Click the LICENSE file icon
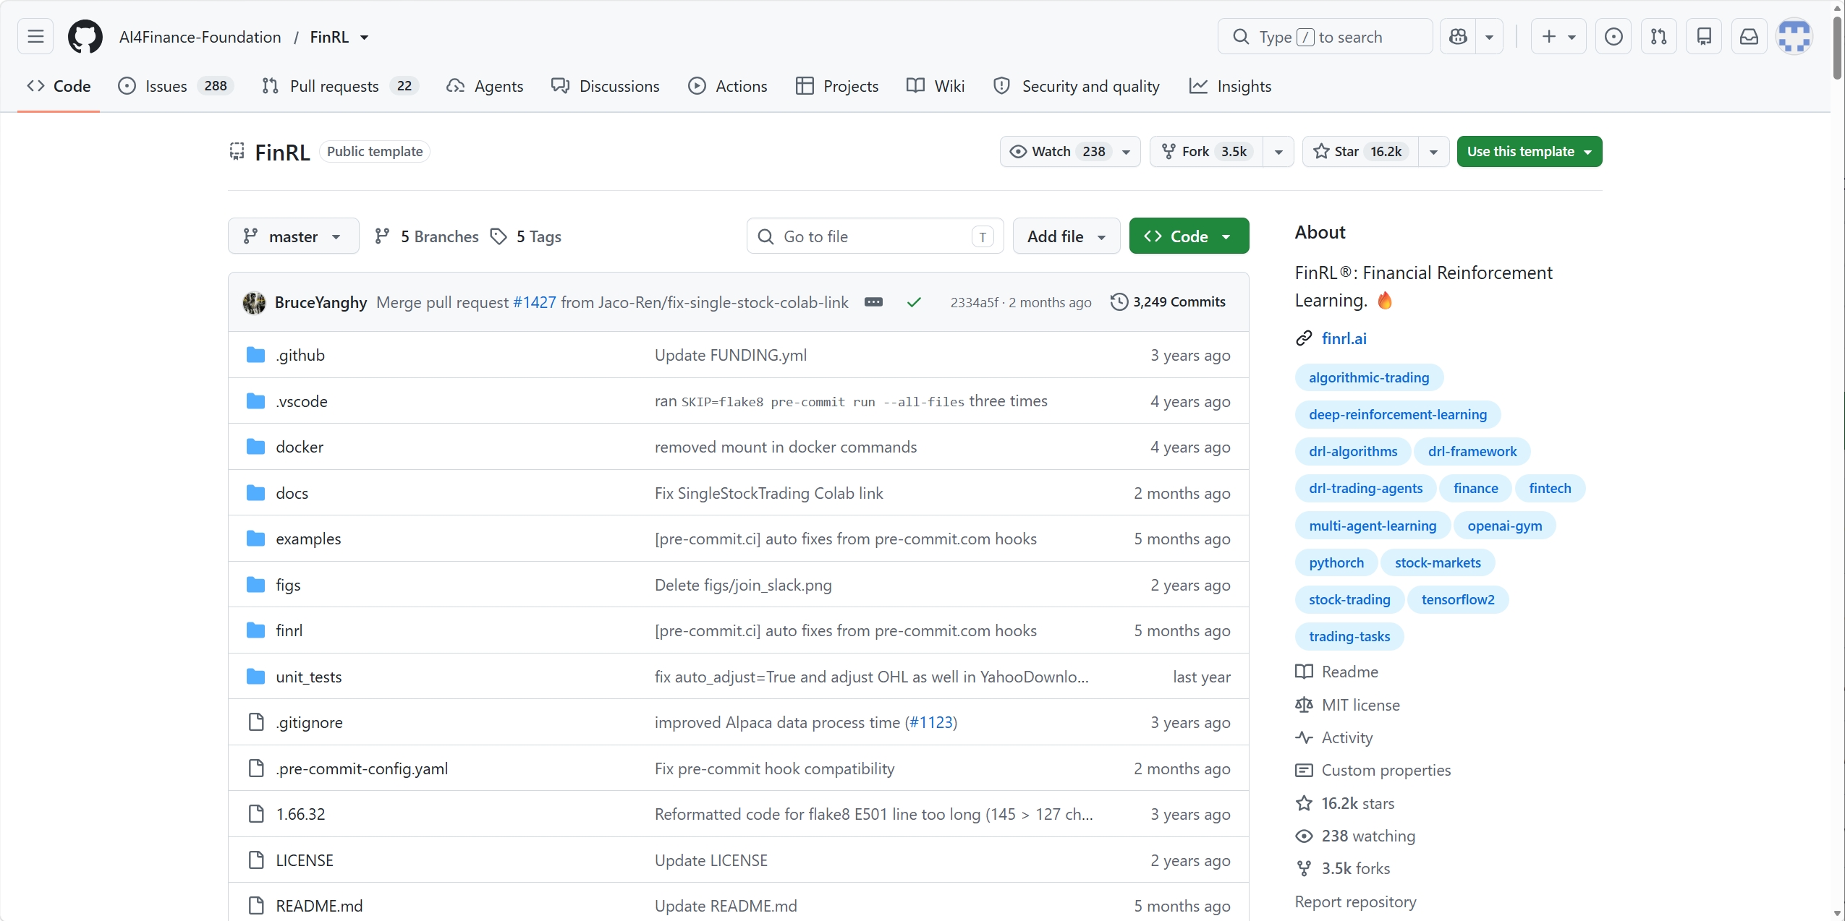 coord(256,860)
